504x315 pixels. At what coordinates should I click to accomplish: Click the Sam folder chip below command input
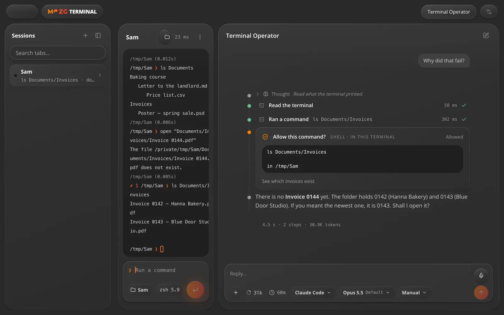pyautogui.click(x=139, y=290)
